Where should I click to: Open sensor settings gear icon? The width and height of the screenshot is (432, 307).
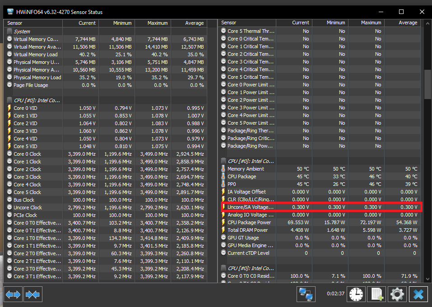[x=397, y=294]
